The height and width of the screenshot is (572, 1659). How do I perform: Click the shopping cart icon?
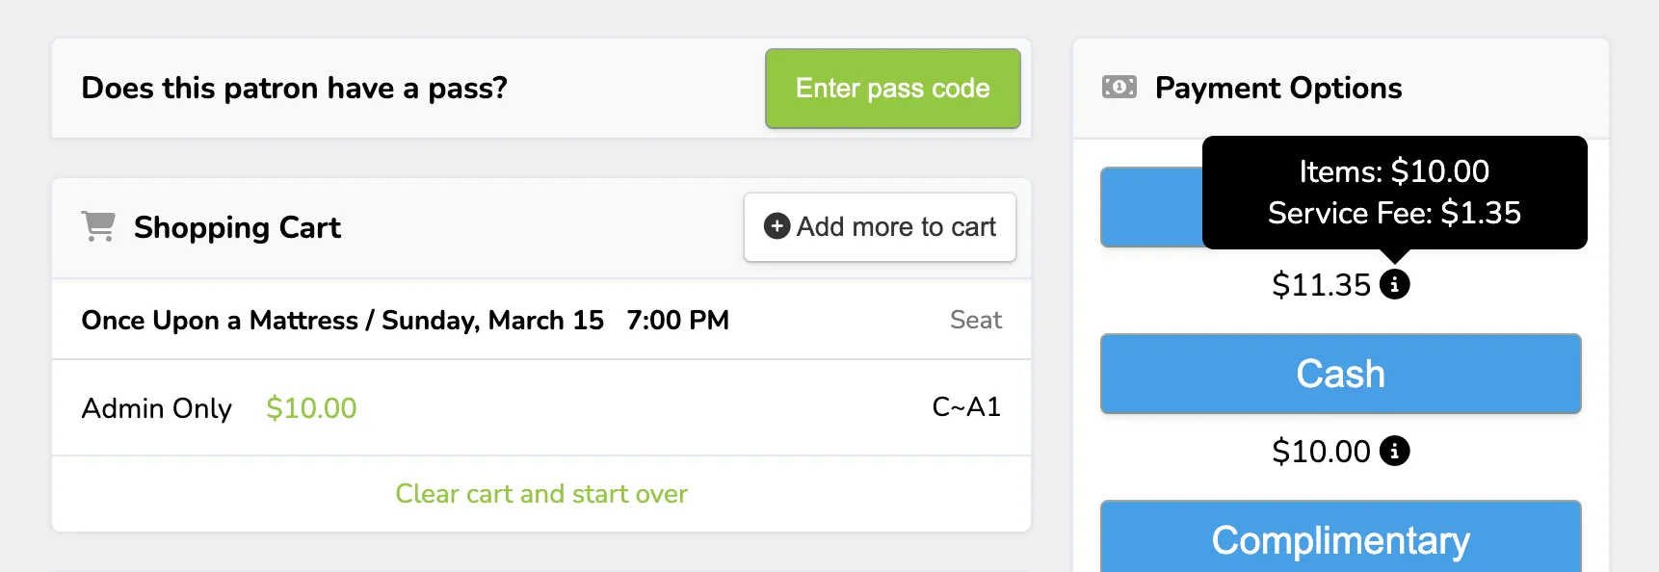(98, 226)
